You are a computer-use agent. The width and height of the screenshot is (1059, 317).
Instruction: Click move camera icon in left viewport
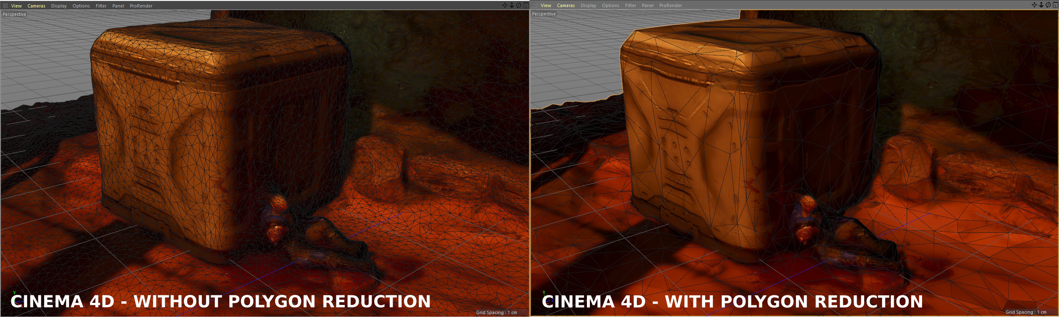click(x=505, y=5)
